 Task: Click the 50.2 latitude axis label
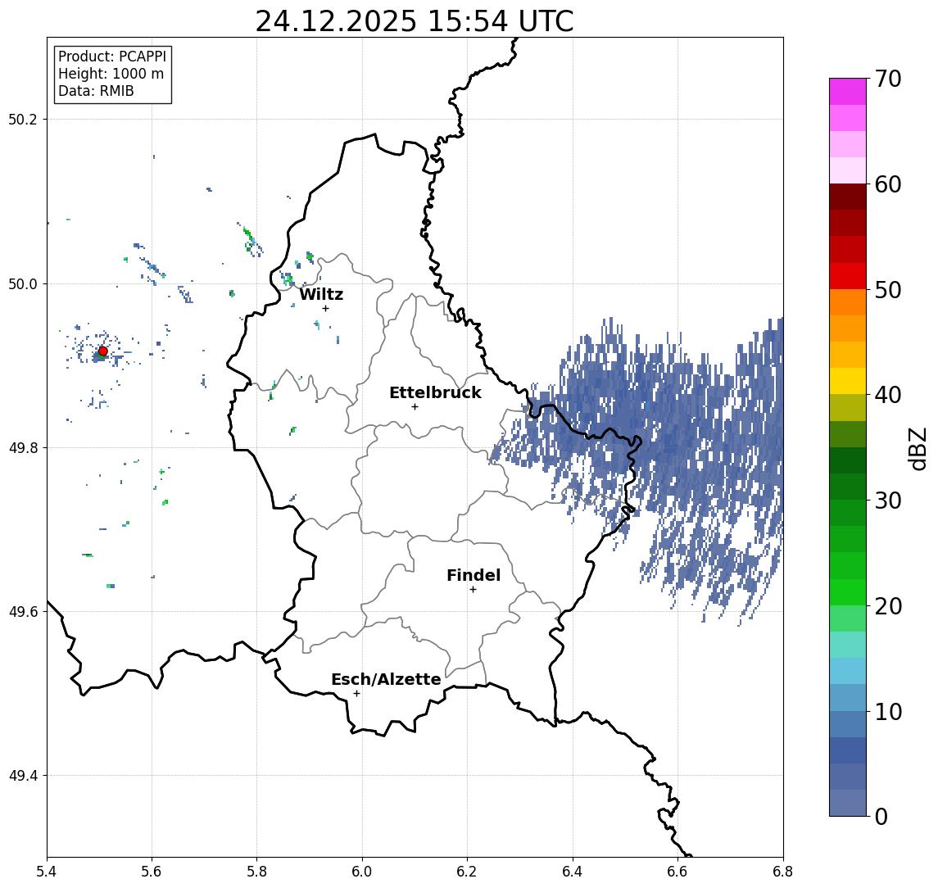pos(23,119)
